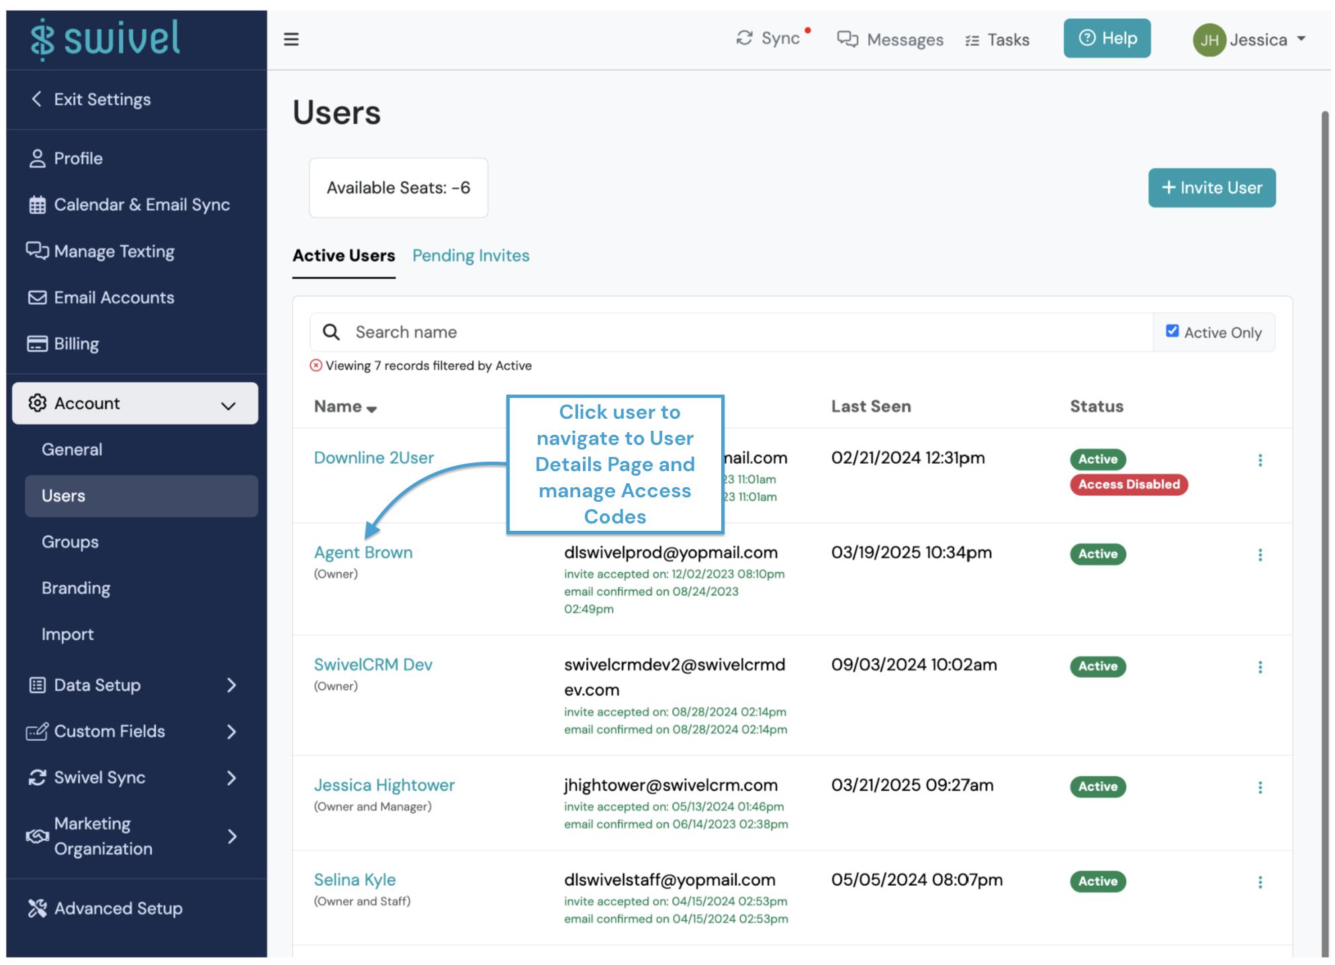
Task: Expand Marketing Organization chevron
Action: click(x=232, y=836)
